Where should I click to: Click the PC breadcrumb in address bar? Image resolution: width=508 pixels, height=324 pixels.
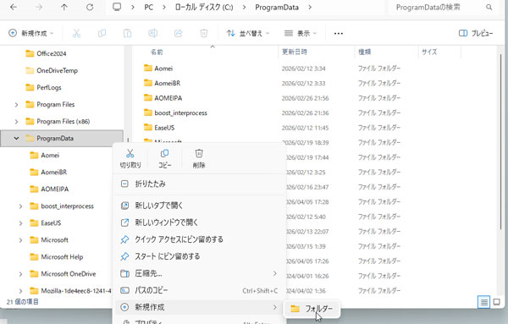[149, 7]
